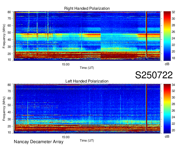Click the dB unit label under top colorbar

[x=167, y=64]
